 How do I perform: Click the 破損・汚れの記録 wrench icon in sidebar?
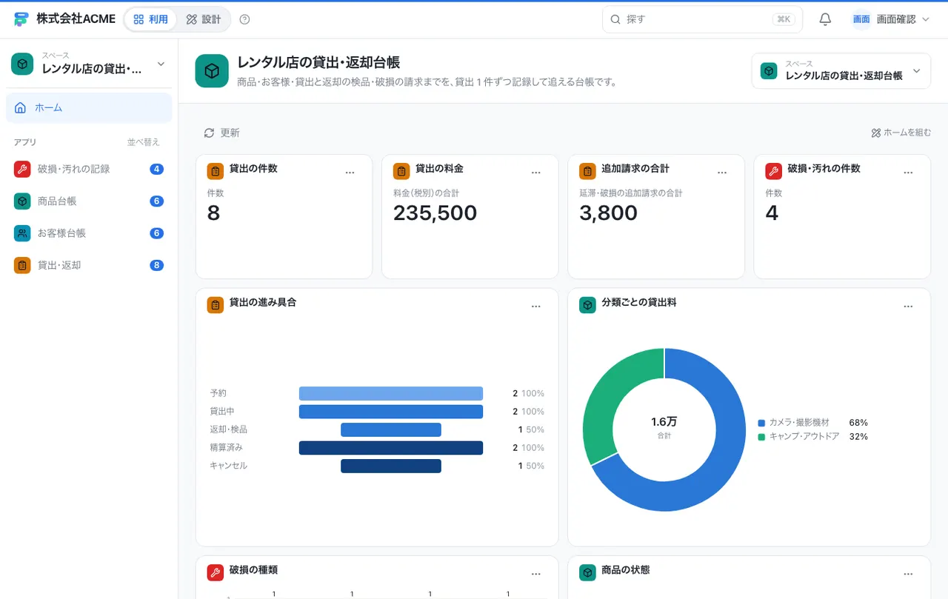22,169
